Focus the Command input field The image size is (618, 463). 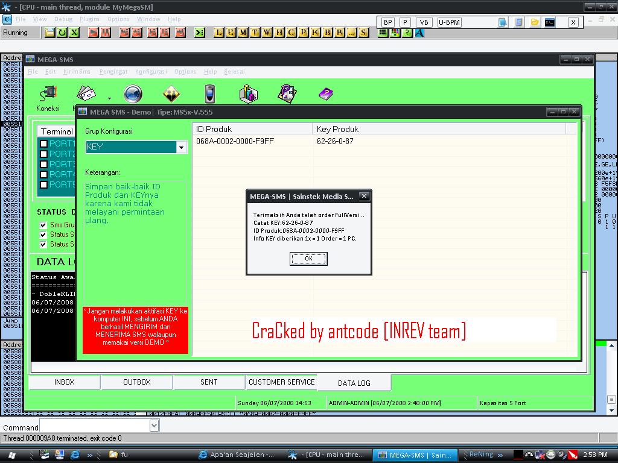click(x=95, y=426)
